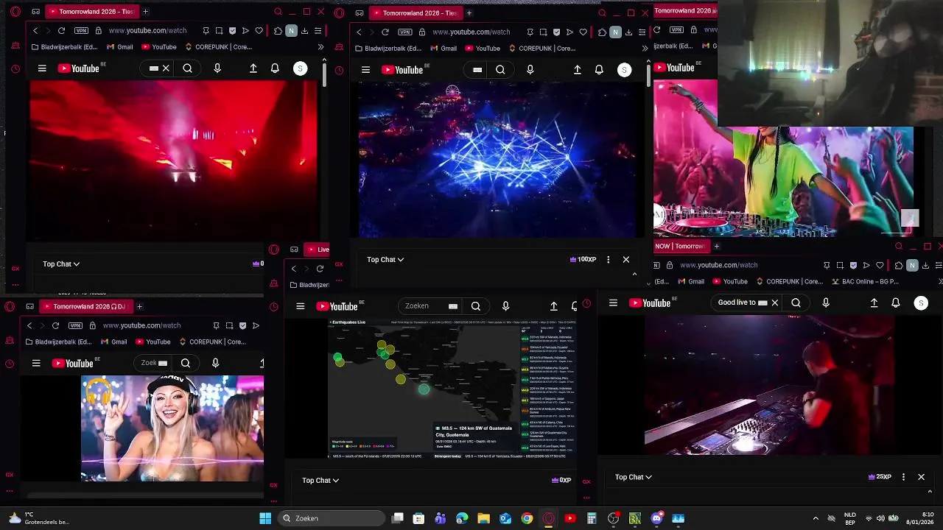Image resolution: width=943 pixels, height=530 pixels.
Task: Open YouTube bookmark in bottom-left window
Action: (153, 342)
